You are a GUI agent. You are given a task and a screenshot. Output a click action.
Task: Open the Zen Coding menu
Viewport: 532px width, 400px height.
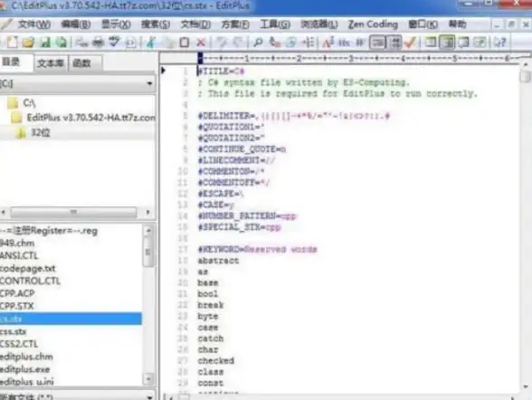point(373,24)
